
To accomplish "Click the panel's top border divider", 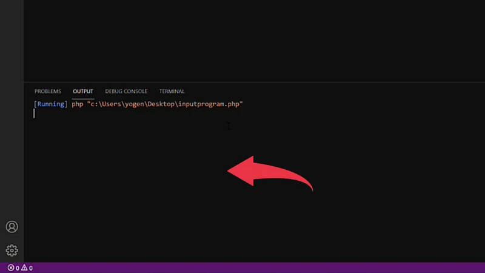I will click(254, 82).
